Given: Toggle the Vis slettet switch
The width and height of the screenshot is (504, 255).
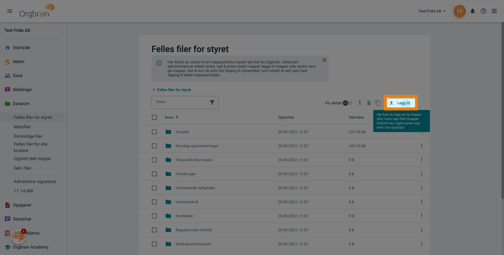Looking at the screenshot, I should point(348,103).
